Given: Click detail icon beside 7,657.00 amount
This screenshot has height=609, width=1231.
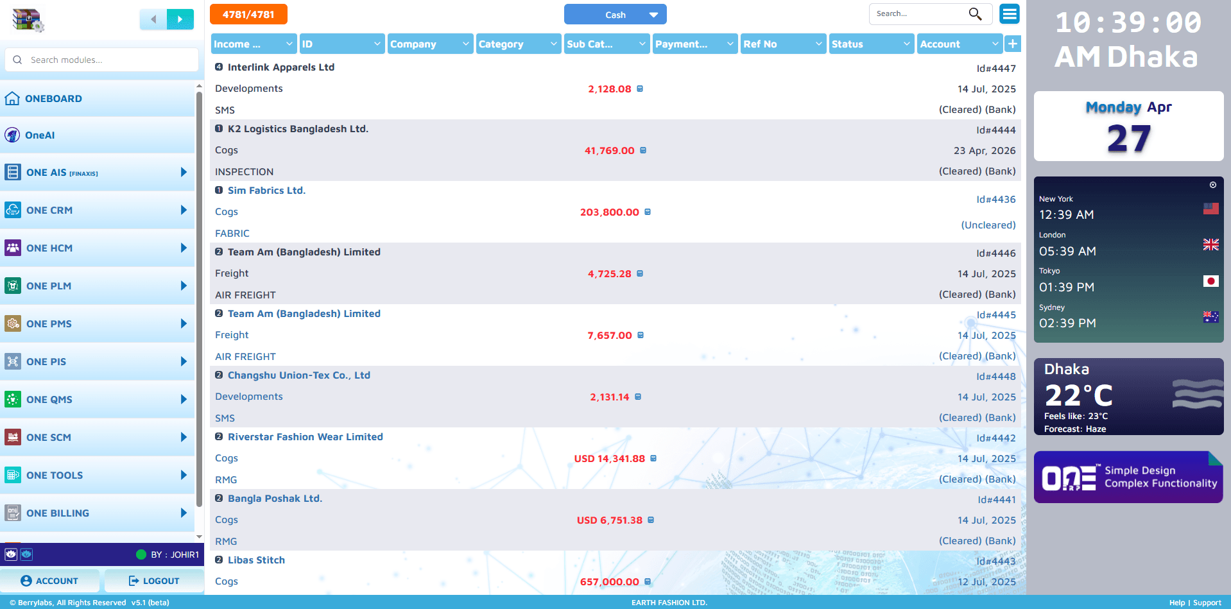Looking at the screenshot, I should click(641, 335).
